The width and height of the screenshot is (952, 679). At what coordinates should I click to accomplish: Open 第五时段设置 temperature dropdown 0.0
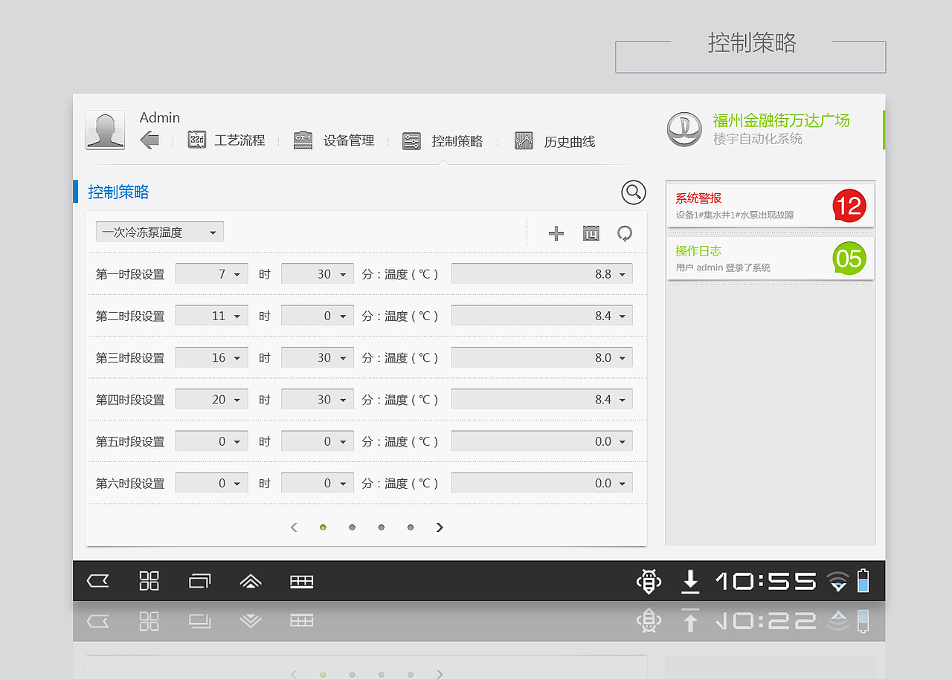tap(542, 441)
